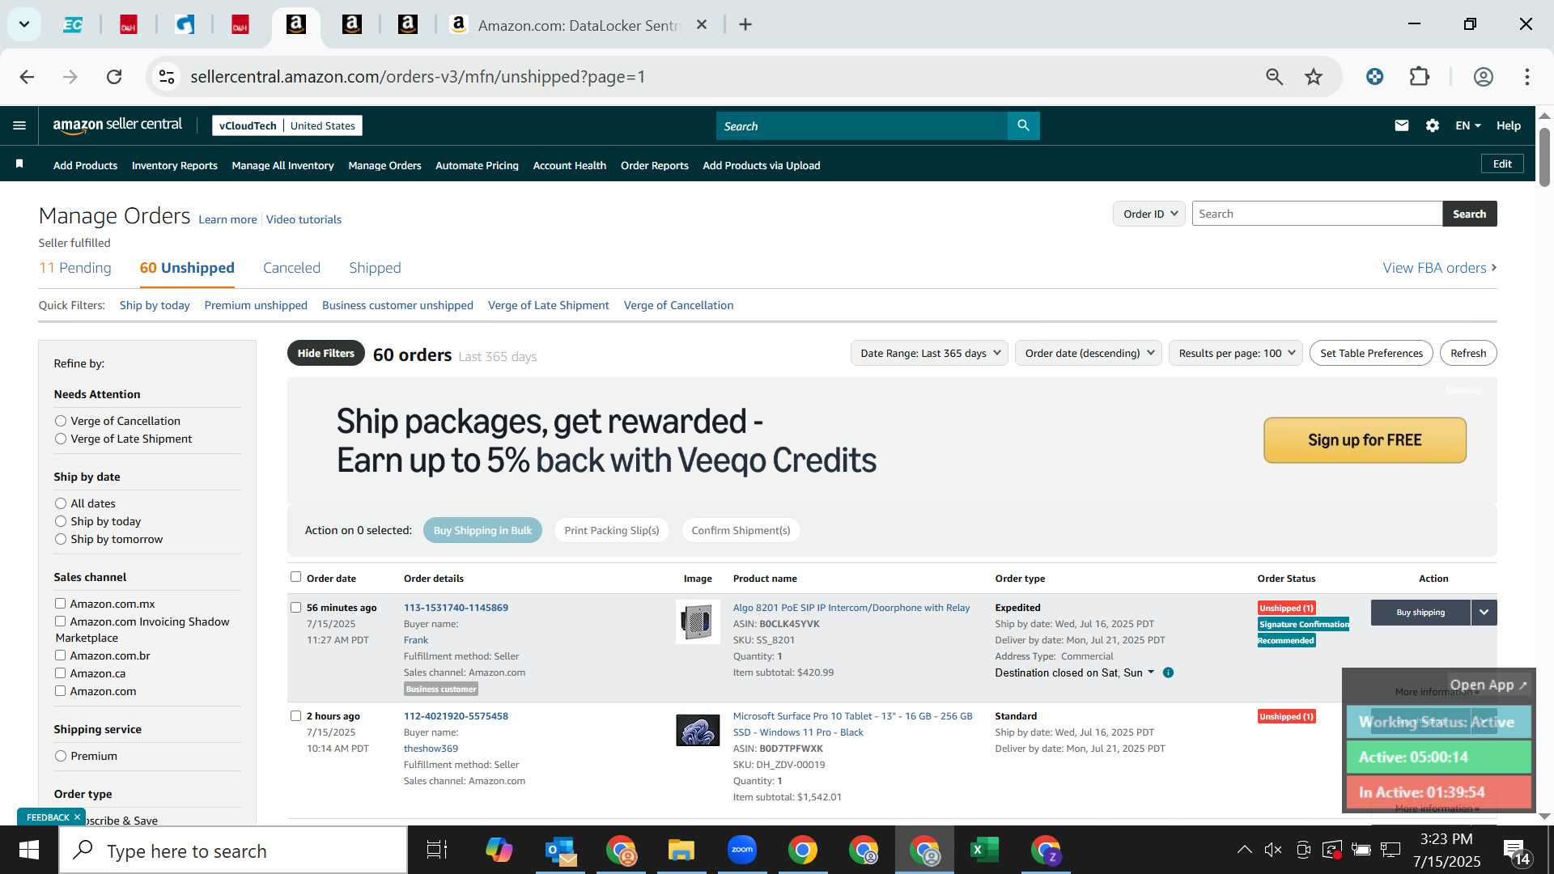
Task: Switch to the Shipped tab
Action: pyautogui.click(x=375, y=268)
